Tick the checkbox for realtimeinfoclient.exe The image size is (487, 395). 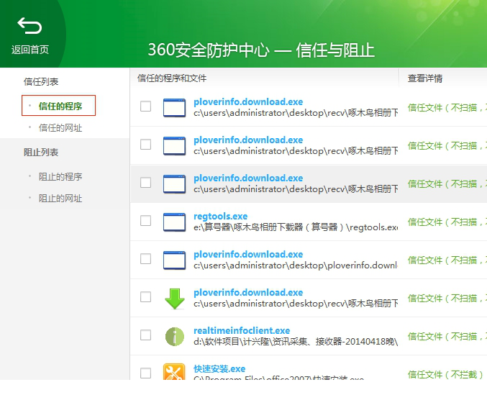point(145,335)
